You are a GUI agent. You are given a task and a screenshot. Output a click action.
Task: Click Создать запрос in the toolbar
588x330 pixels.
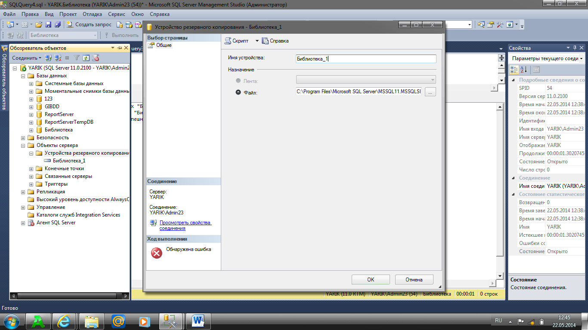[89, 24]
